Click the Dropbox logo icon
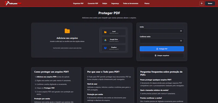 point(105,48)
